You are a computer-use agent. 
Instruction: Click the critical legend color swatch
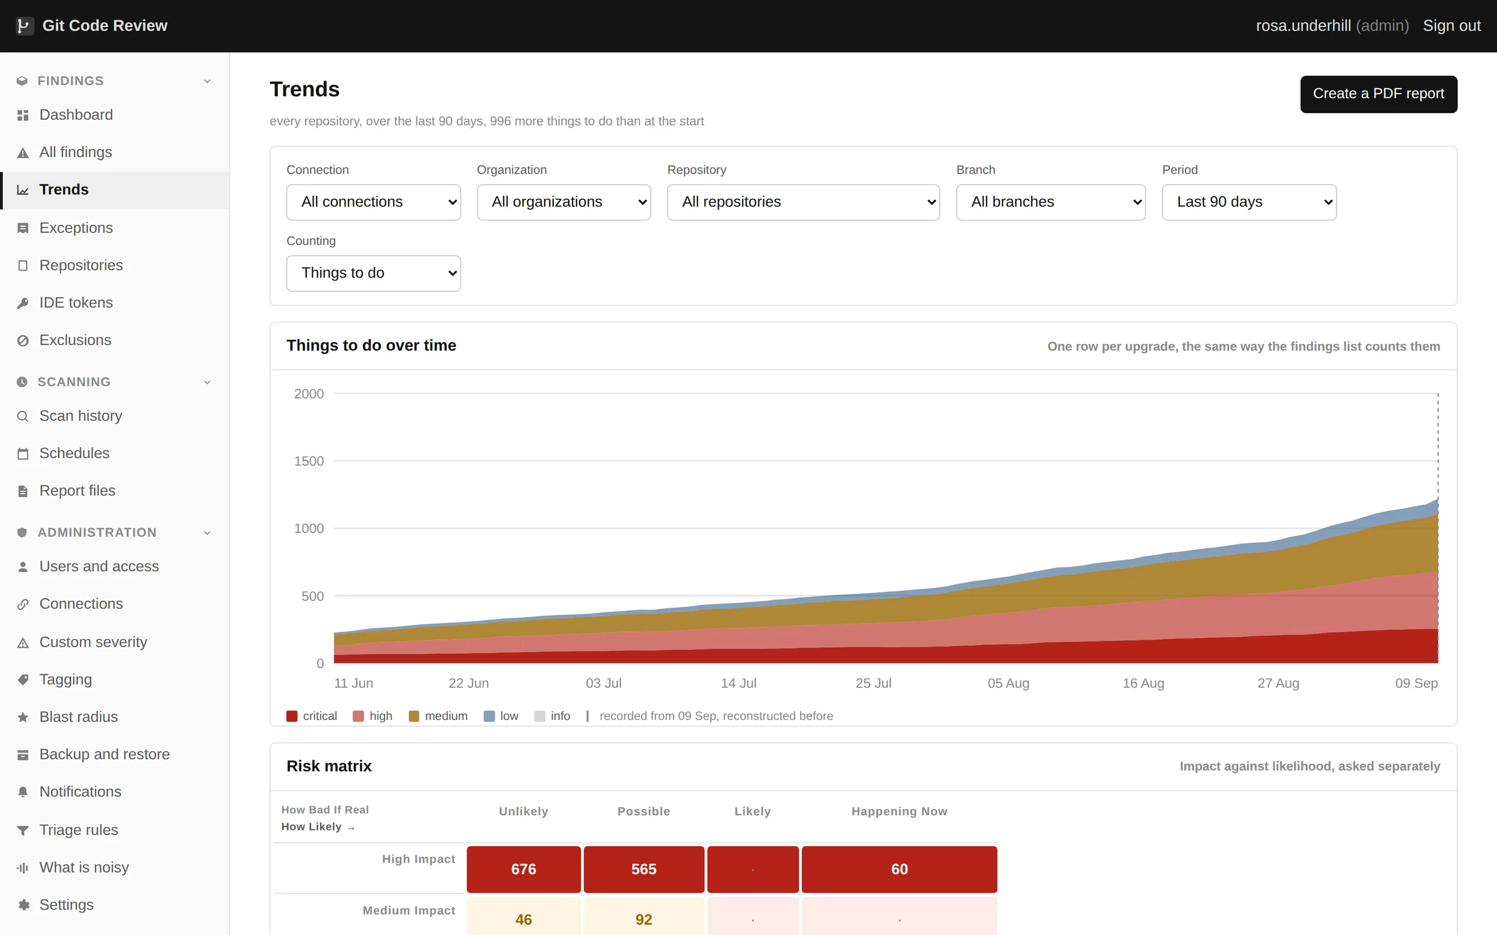292,716
